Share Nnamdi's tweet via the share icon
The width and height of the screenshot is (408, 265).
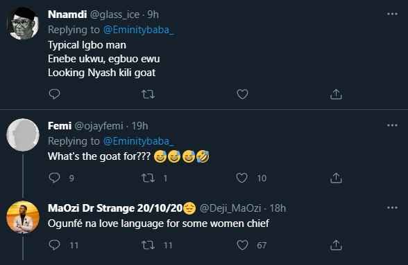tap(336, 94)
